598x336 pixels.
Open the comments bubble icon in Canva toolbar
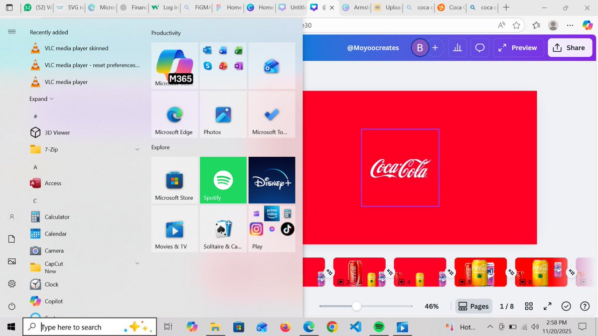pos(479,47)
